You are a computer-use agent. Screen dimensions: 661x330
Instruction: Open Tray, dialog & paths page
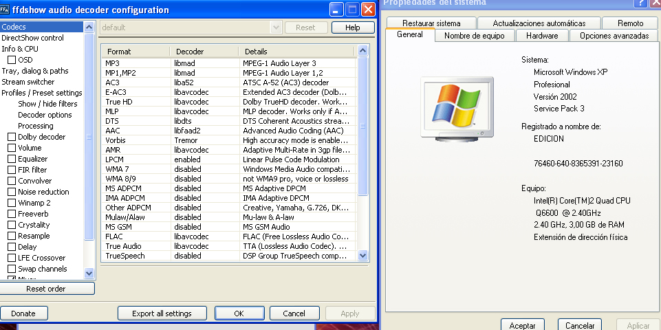tap(35, 71)
